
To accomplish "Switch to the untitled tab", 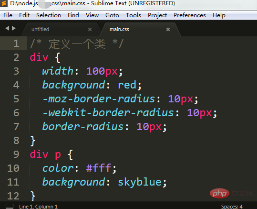I will point(41,30).
